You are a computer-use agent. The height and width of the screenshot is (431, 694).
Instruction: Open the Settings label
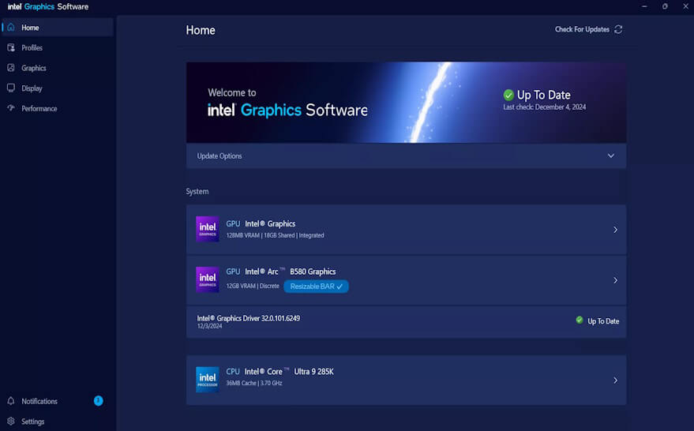[x=32, y=422]
